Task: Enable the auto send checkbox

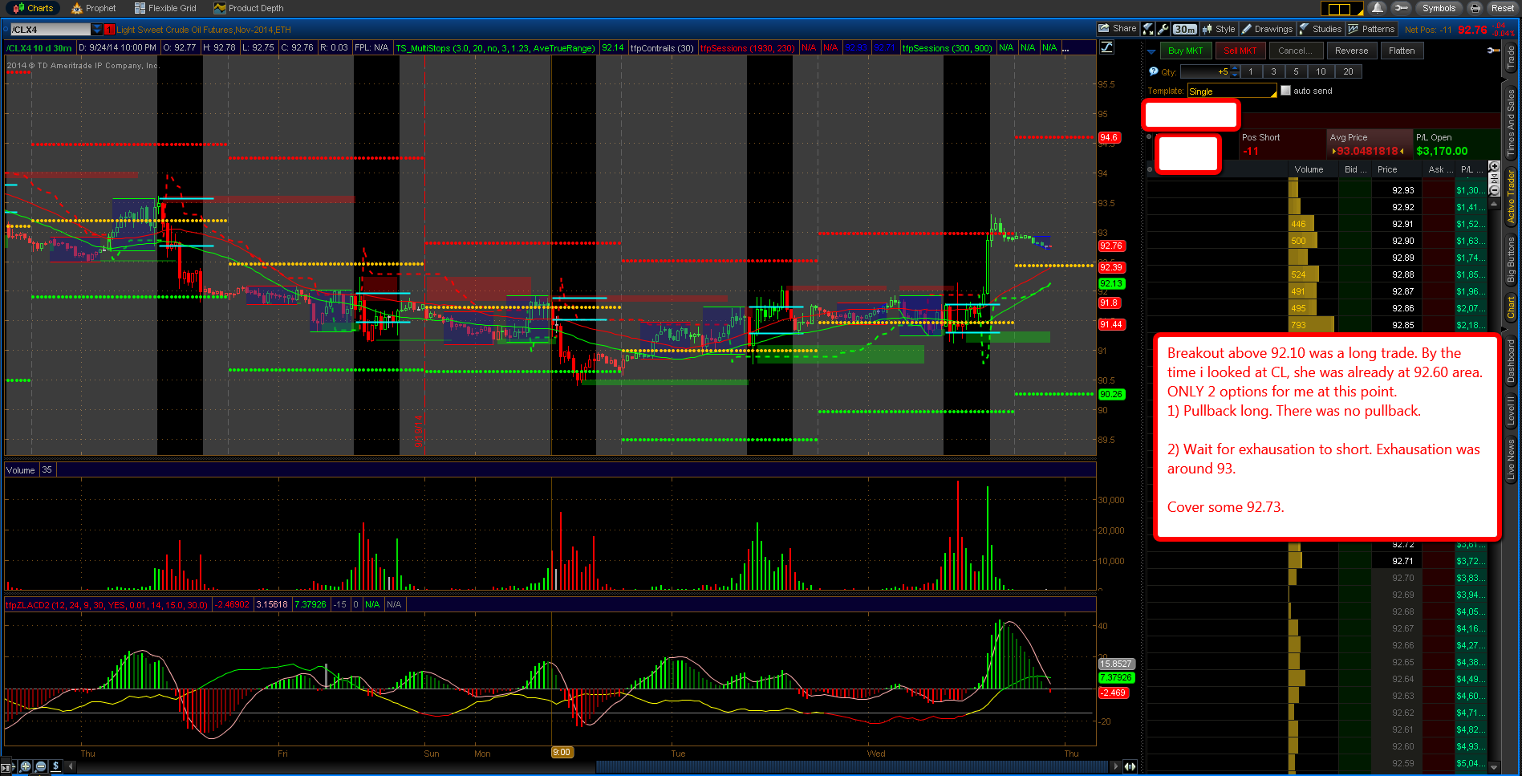Action: click(1286, 91)
